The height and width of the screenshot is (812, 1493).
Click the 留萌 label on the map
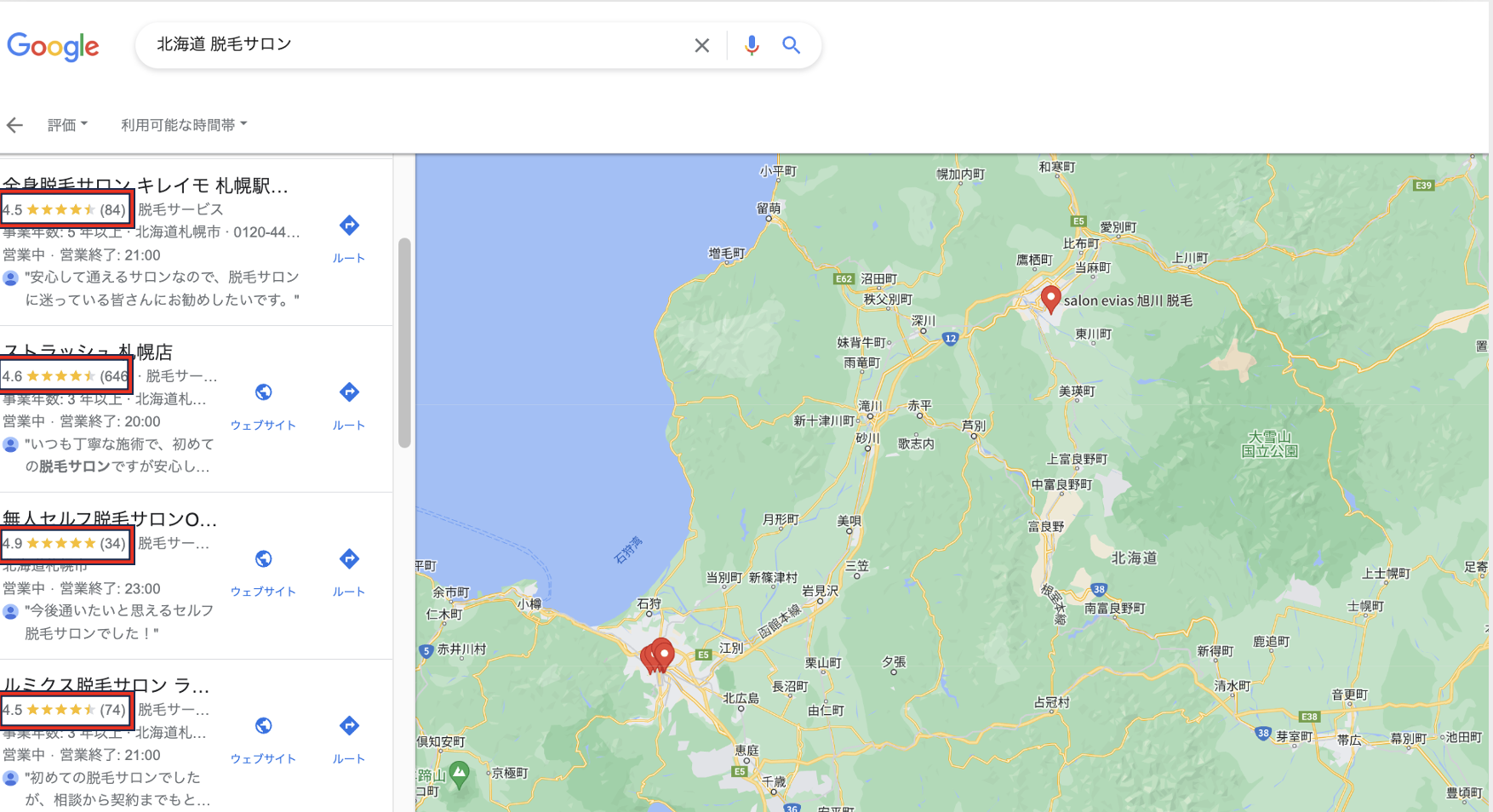pyautogui.click(x=769, y=208)
